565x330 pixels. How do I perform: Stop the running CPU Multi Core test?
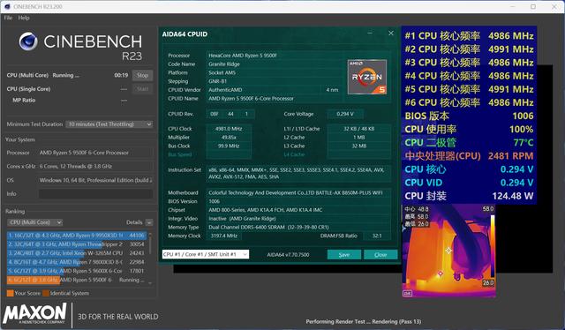(142, 75)
